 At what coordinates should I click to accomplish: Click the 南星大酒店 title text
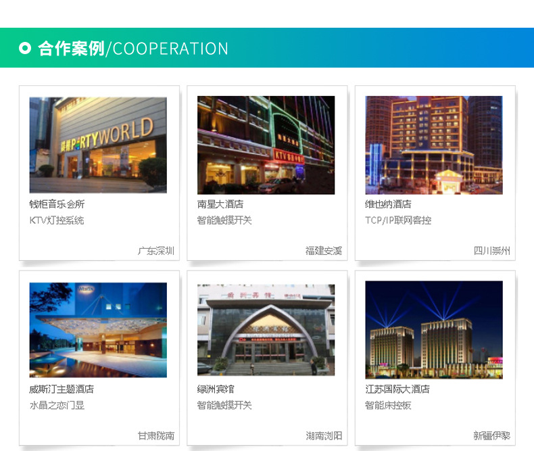(x=220, y=204)
